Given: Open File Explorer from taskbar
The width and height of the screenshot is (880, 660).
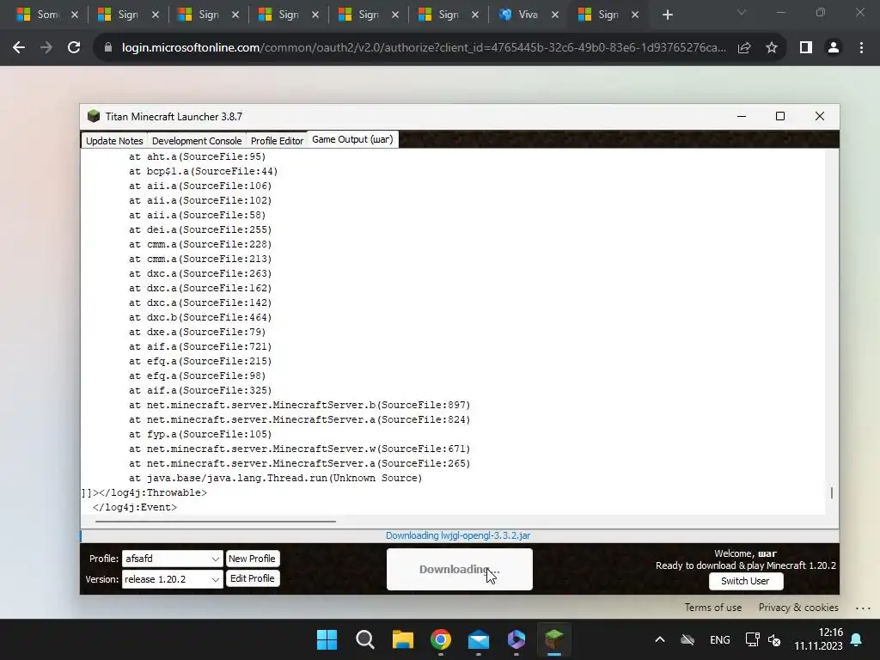Looking at the screenshot, I should click(x=402, y=639).
